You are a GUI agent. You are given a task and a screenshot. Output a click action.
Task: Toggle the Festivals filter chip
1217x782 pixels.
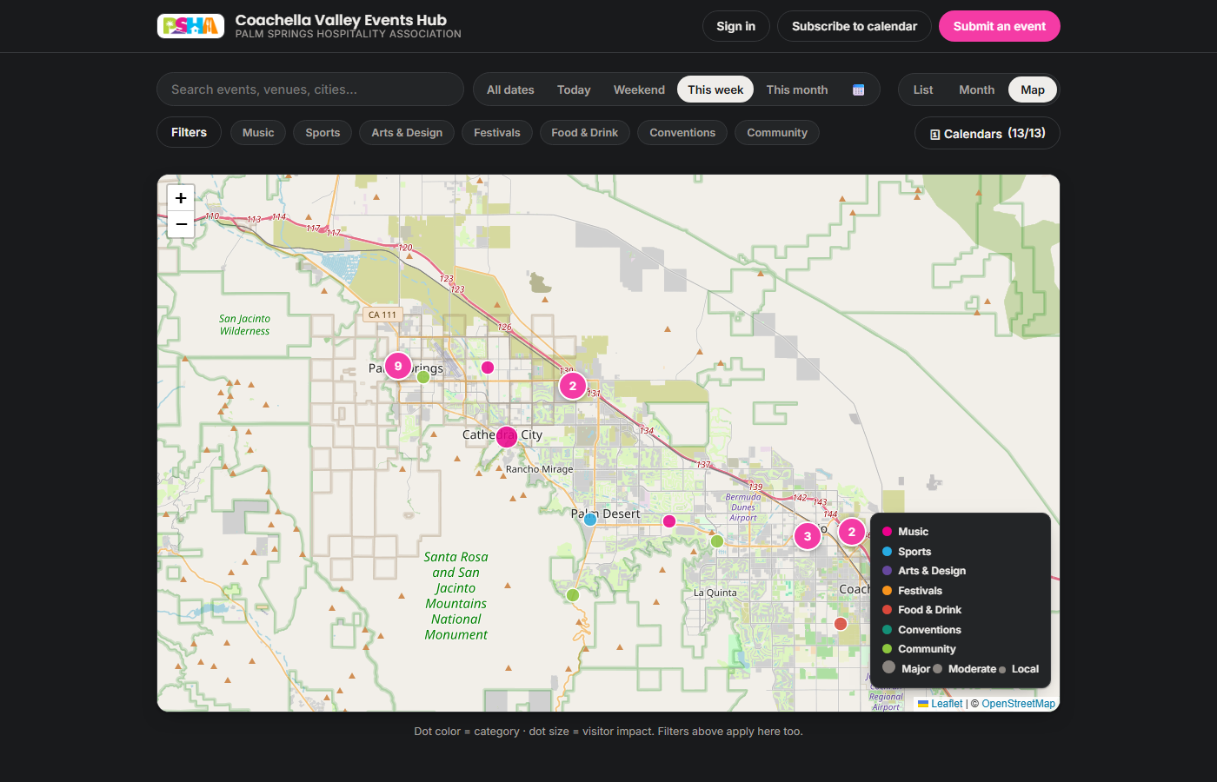click(x=497, y=133)
